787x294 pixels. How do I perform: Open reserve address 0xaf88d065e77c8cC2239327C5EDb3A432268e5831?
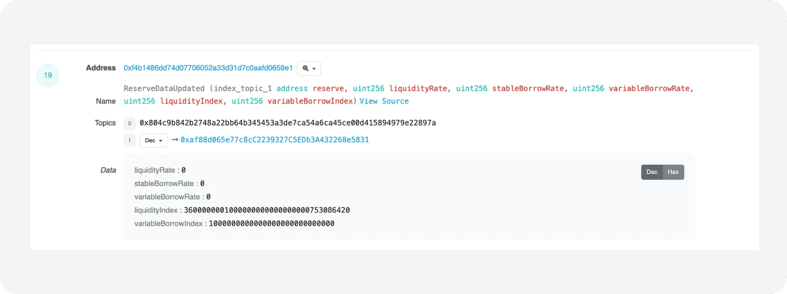(274, 140)
